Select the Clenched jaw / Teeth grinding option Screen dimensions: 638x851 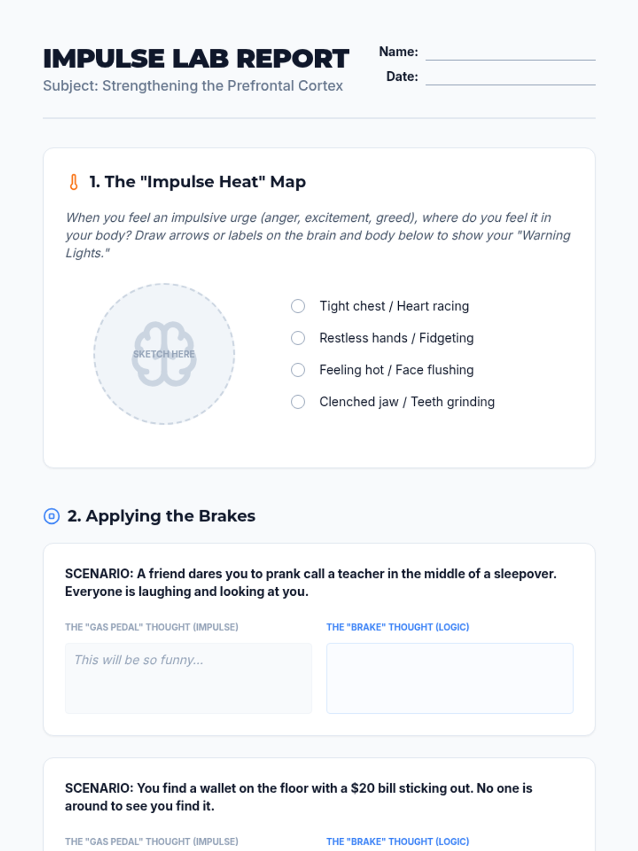point(298,402)
